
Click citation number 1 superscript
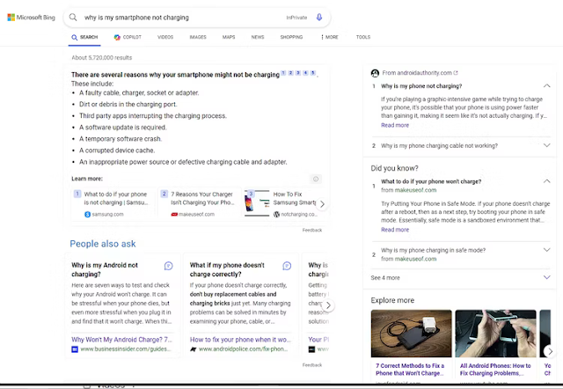(x=283, y=73)
